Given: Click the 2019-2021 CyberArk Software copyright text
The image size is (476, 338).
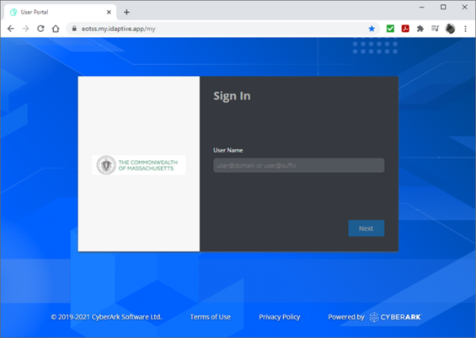Looking at the screenshot, I should pyautogui.click(x=106, y=317).
